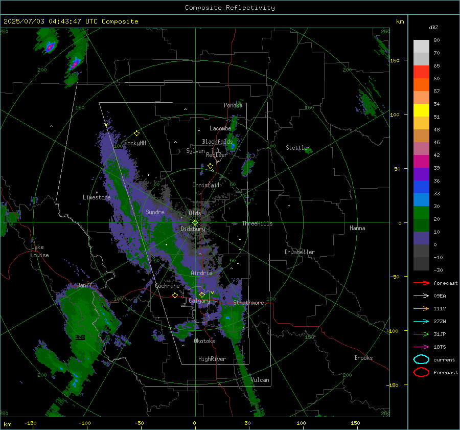460x430 pixels.
Task: Click the red forecast ellipse legend icon
Action: 421,372
